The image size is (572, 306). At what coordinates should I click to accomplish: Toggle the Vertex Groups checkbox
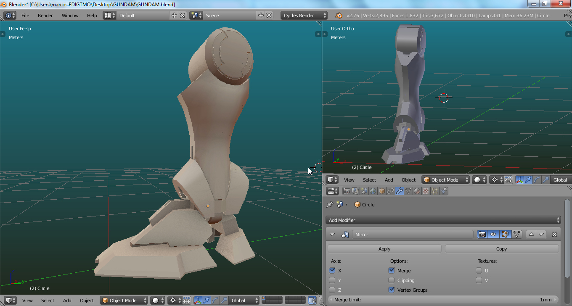(392, 290)
